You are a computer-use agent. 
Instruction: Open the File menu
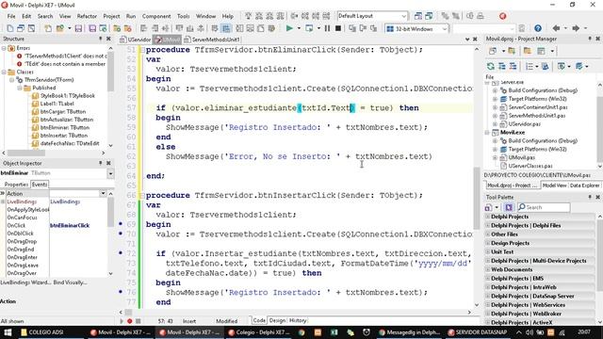click(x=11, y=16)
